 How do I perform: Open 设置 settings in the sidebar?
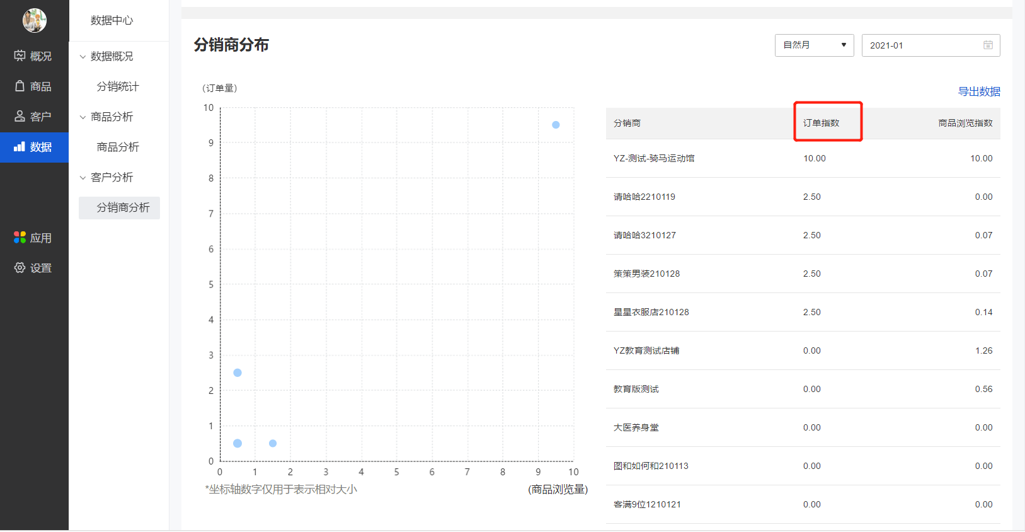(34, 268)
